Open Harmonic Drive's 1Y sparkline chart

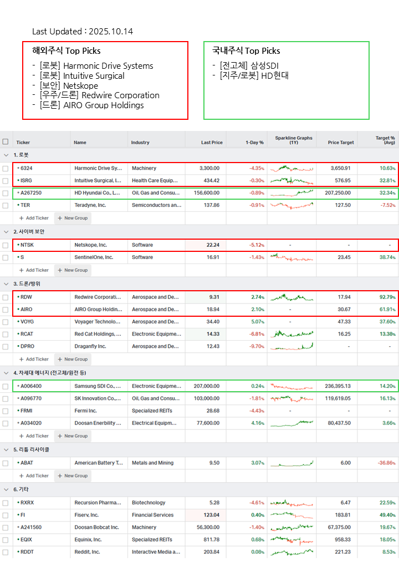click(291, 168)
